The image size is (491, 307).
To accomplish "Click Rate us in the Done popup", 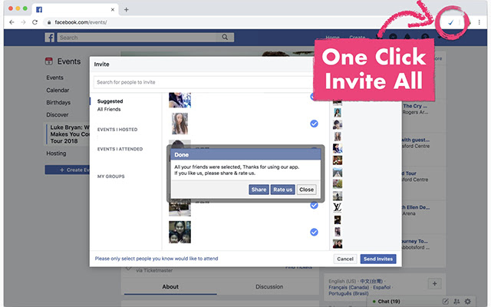I will point(282,190).
